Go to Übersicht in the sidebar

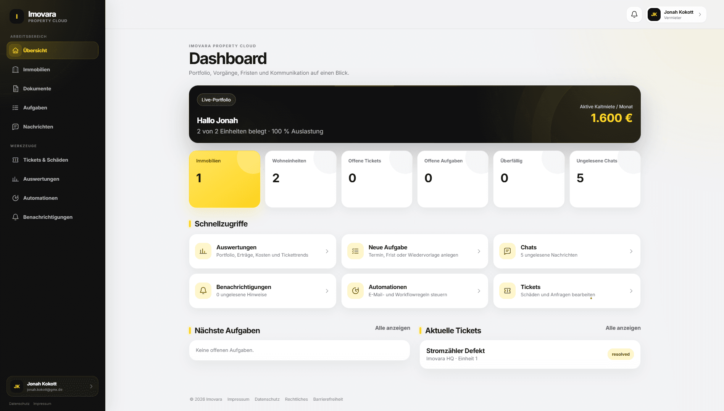point(52,50)
